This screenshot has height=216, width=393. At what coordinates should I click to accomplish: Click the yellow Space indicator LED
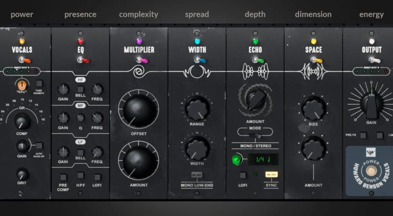click(x=313, y=41)
